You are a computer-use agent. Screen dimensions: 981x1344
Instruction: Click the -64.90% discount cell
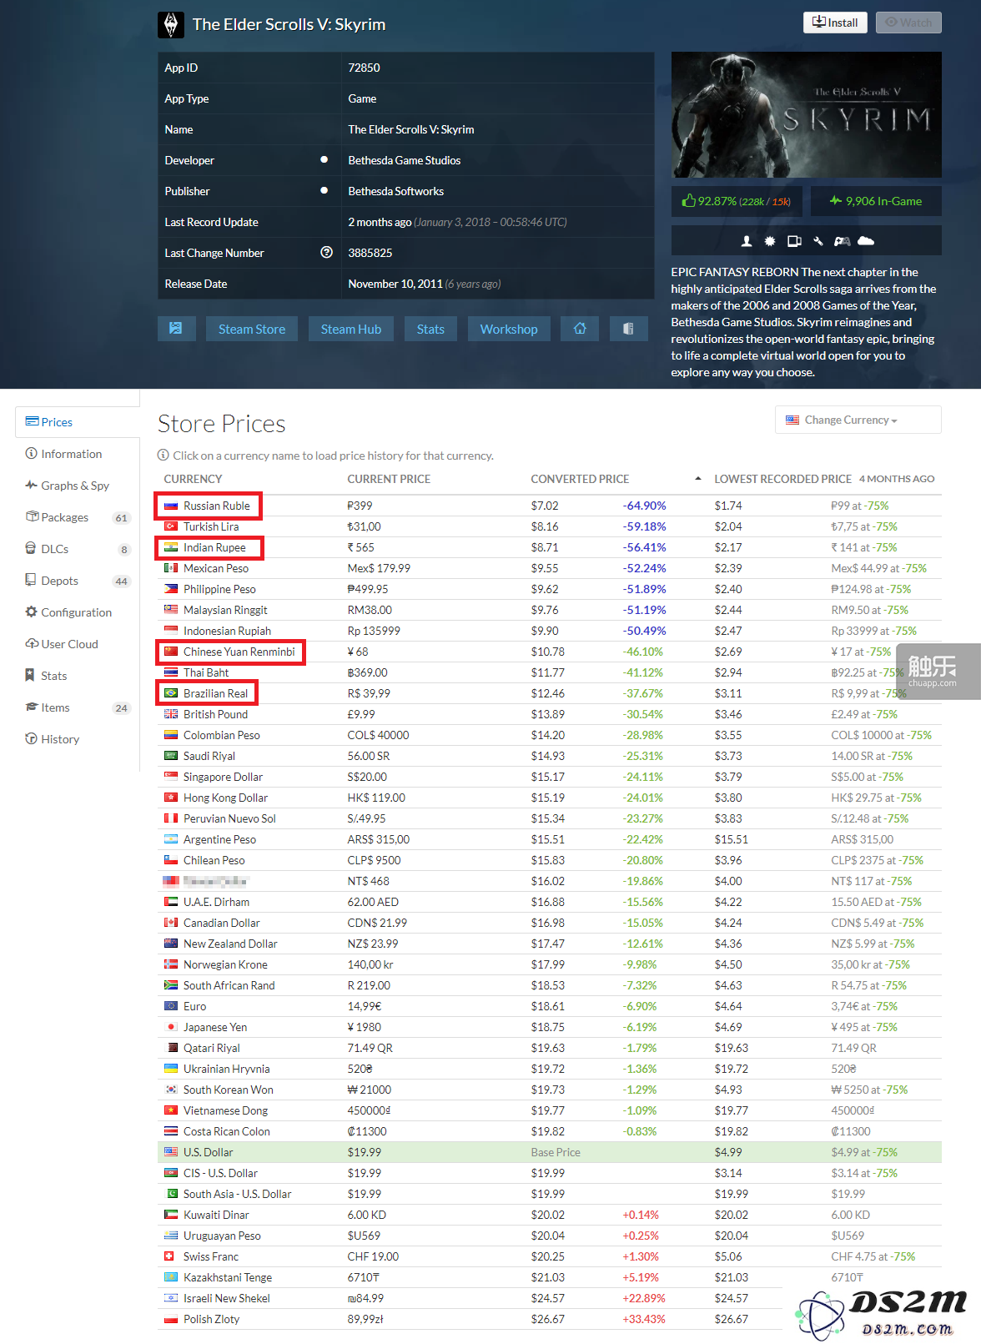pos(644,506)
